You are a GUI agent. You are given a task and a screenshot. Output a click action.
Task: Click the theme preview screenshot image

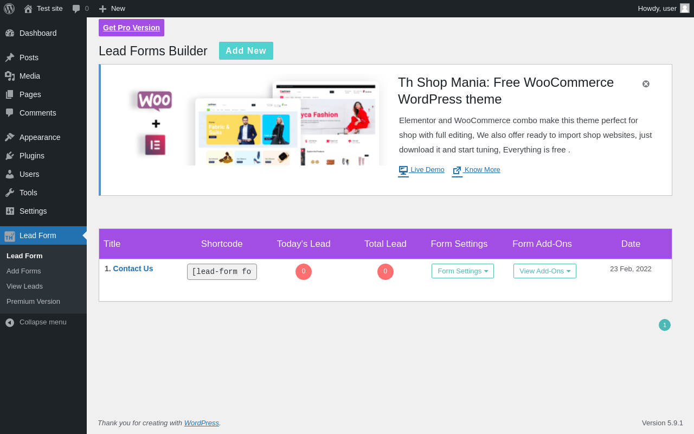(287, 124)
